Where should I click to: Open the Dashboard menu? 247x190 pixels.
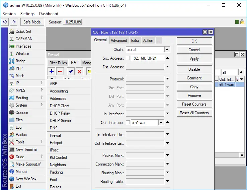tap(49, 14)
